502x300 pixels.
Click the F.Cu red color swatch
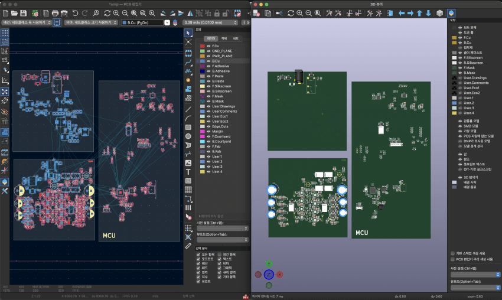(203, 46)
